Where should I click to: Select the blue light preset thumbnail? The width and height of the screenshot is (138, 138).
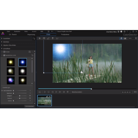coord(23,62)
